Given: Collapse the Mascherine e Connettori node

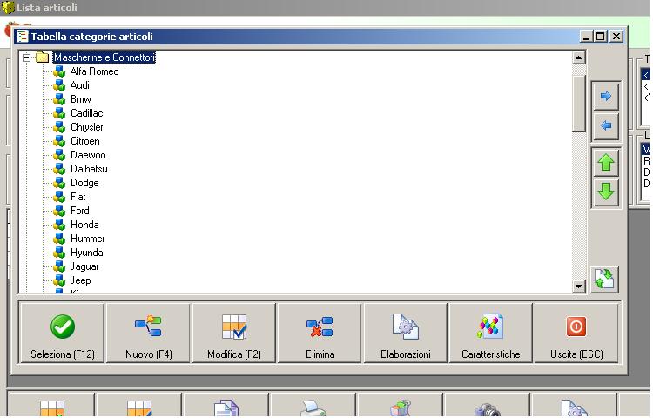Looking at the screenshot, I should 27,57.
